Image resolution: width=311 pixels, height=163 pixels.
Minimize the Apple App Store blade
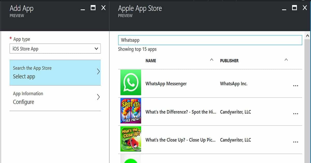[284, 9]
